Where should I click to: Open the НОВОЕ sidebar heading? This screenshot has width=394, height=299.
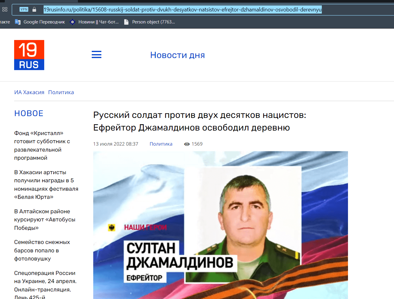tap(29, 113)
